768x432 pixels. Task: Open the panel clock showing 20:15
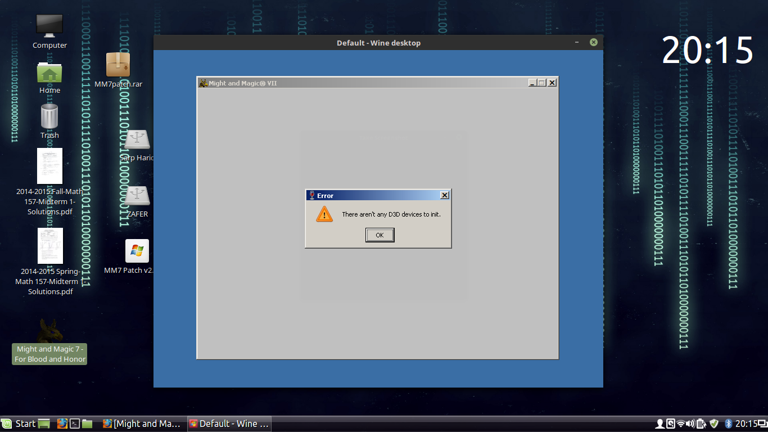pos(747,424)
